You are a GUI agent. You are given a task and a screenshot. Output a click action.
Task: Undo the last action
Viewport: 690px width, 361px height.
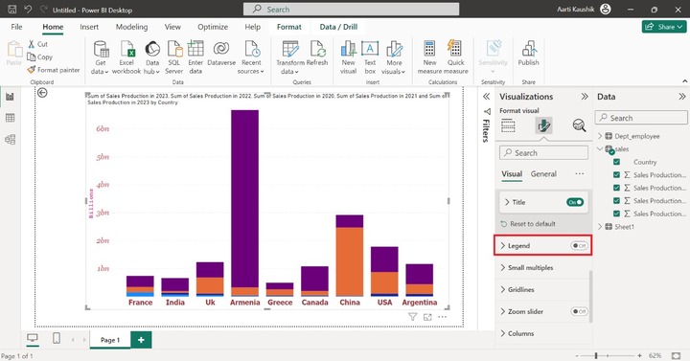28,10
